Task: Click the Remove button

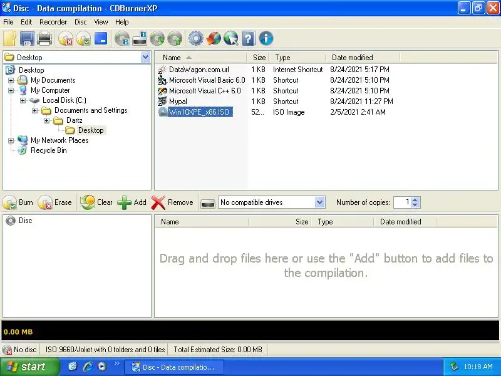Action: (172, 202)
